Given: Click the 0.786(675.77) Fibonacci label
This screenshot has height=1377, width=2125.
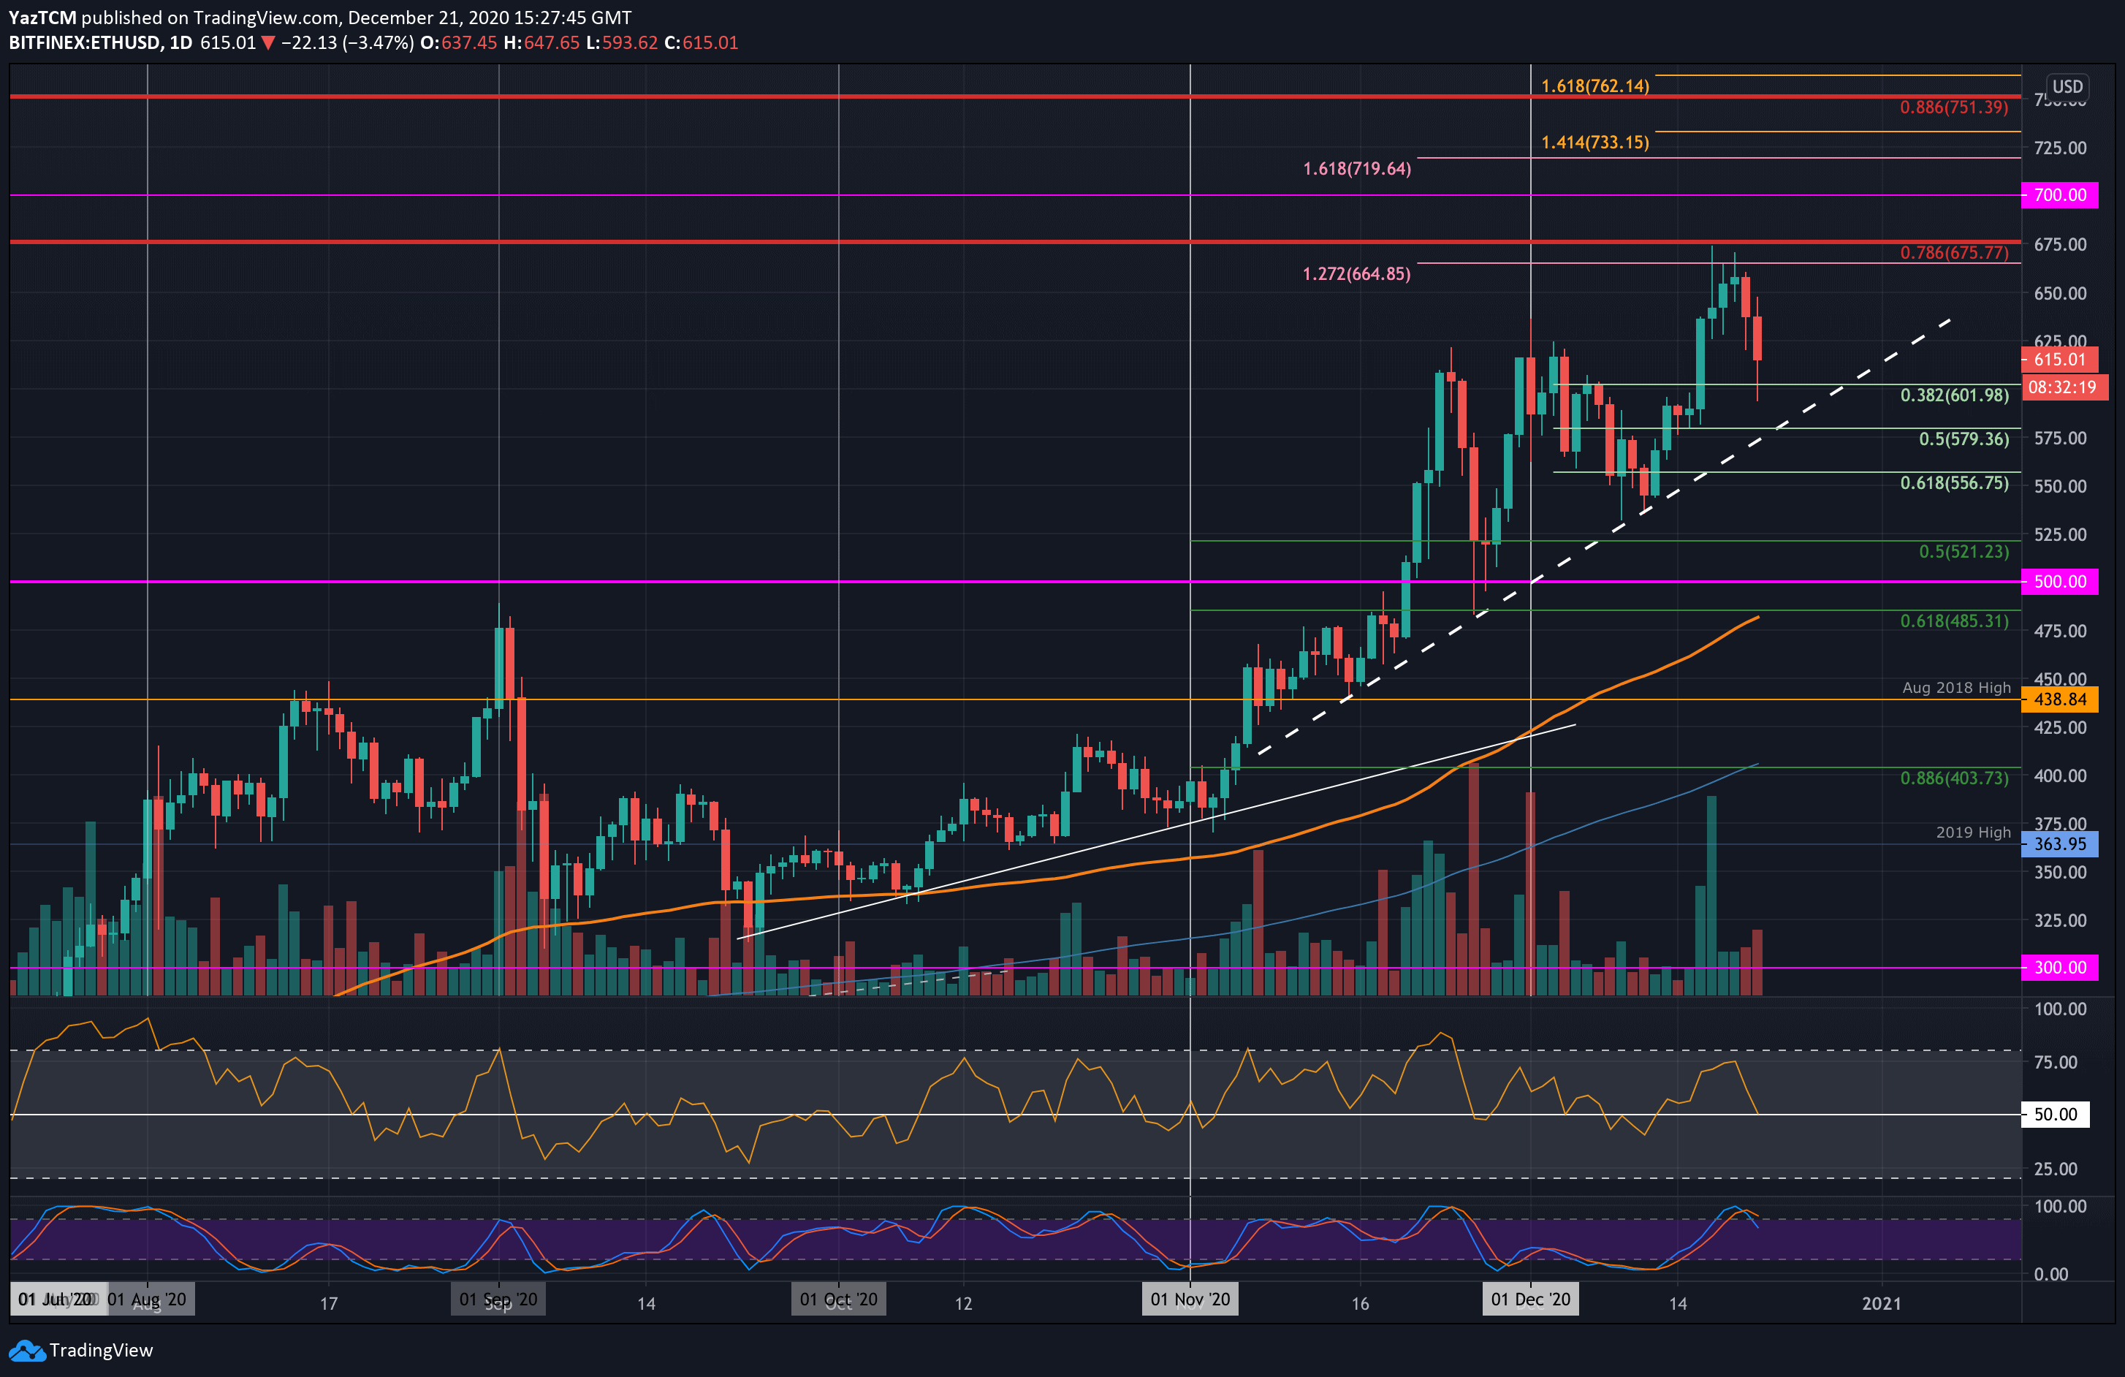Looking at the screenshot, I should (x=1953, y=253).
